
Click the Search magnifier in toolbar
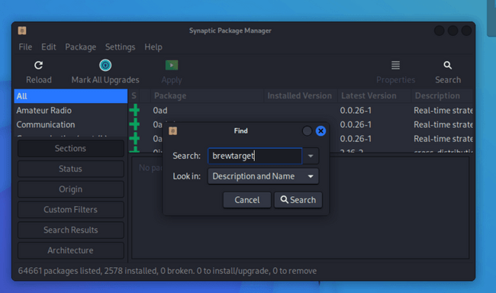coord(448,65)
